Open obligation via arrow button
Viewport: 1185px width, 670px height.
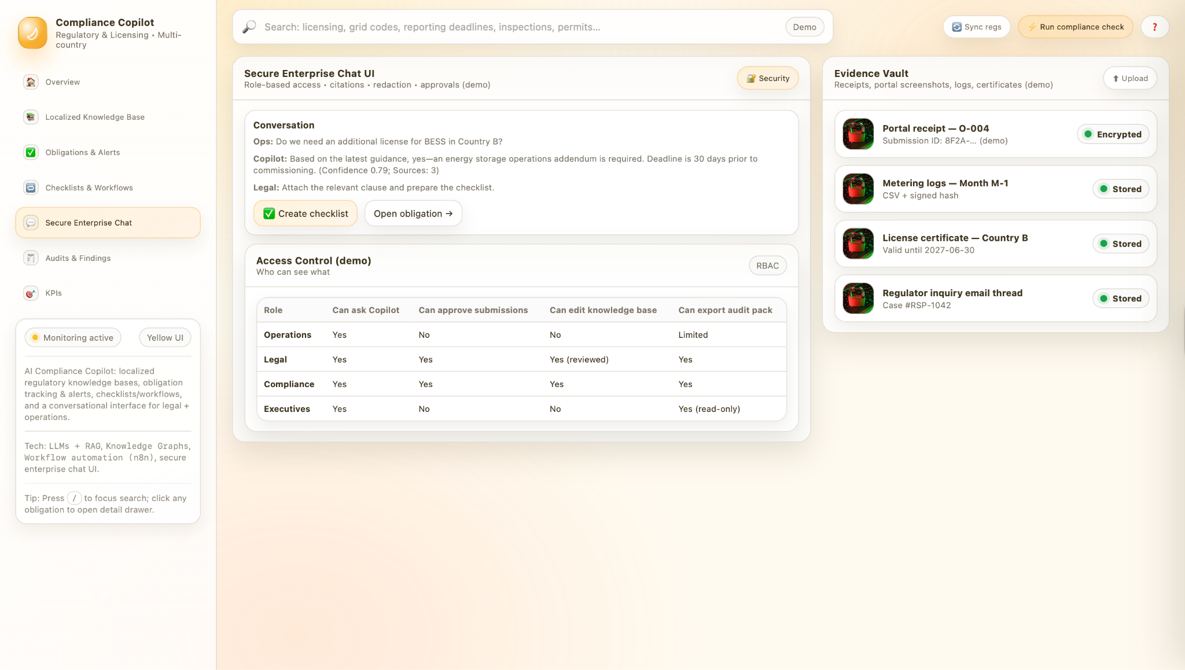pos(413,213)
